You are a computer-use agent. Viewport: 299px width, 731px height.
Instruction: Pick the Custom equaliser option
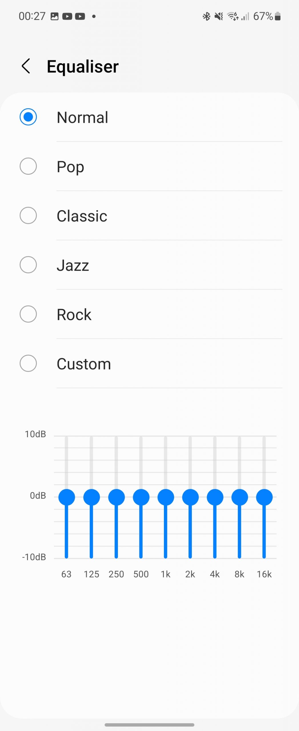28,364
